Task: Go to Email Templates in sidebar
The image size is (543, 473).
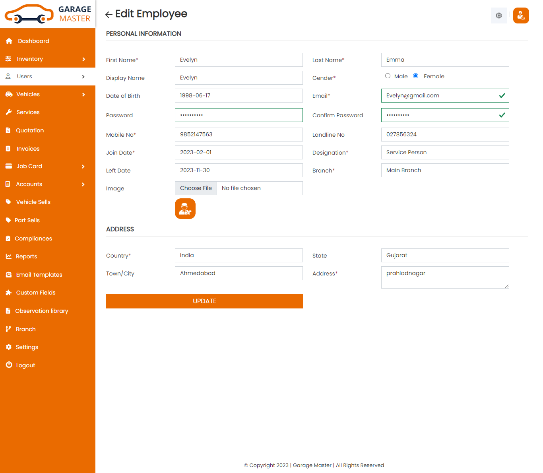Action: 39,275
